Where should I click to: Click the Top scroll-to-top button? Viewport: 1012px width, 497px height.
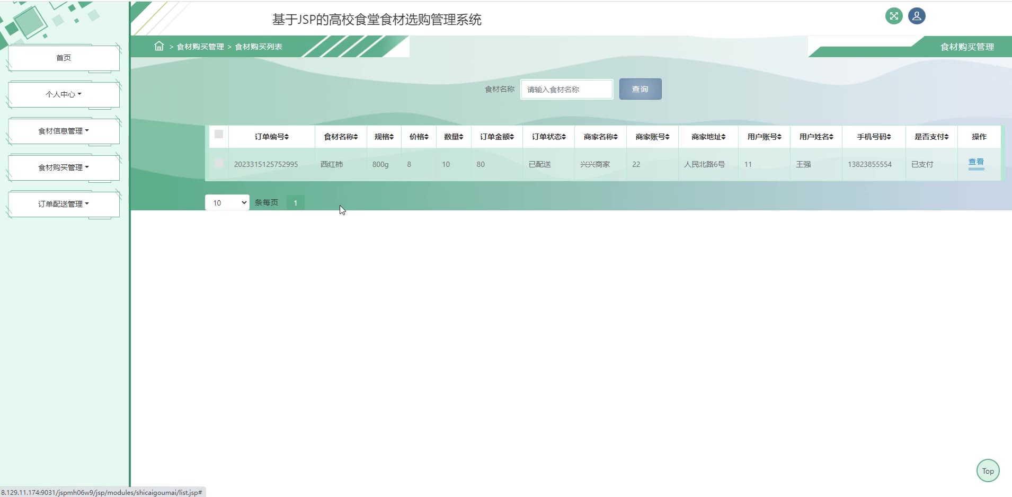988,471
